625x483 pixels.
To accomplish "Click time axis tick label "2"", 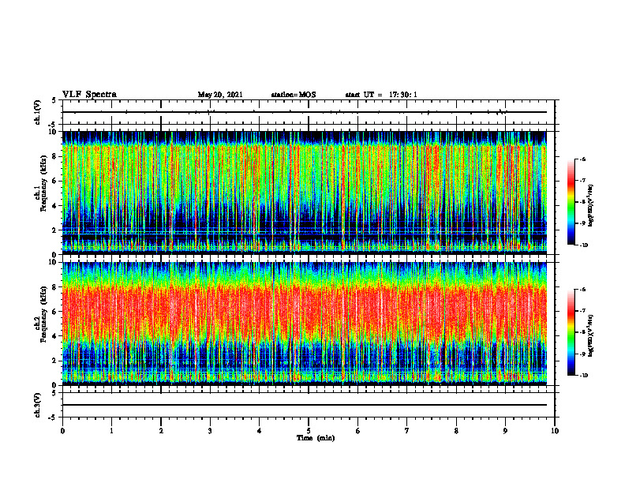I will point(161,431).
